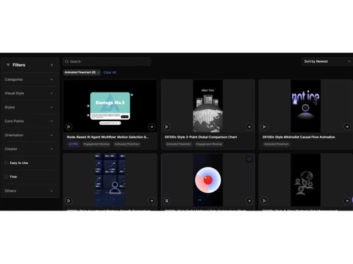Open the arrow icon on the globe-and-people card

347,201
